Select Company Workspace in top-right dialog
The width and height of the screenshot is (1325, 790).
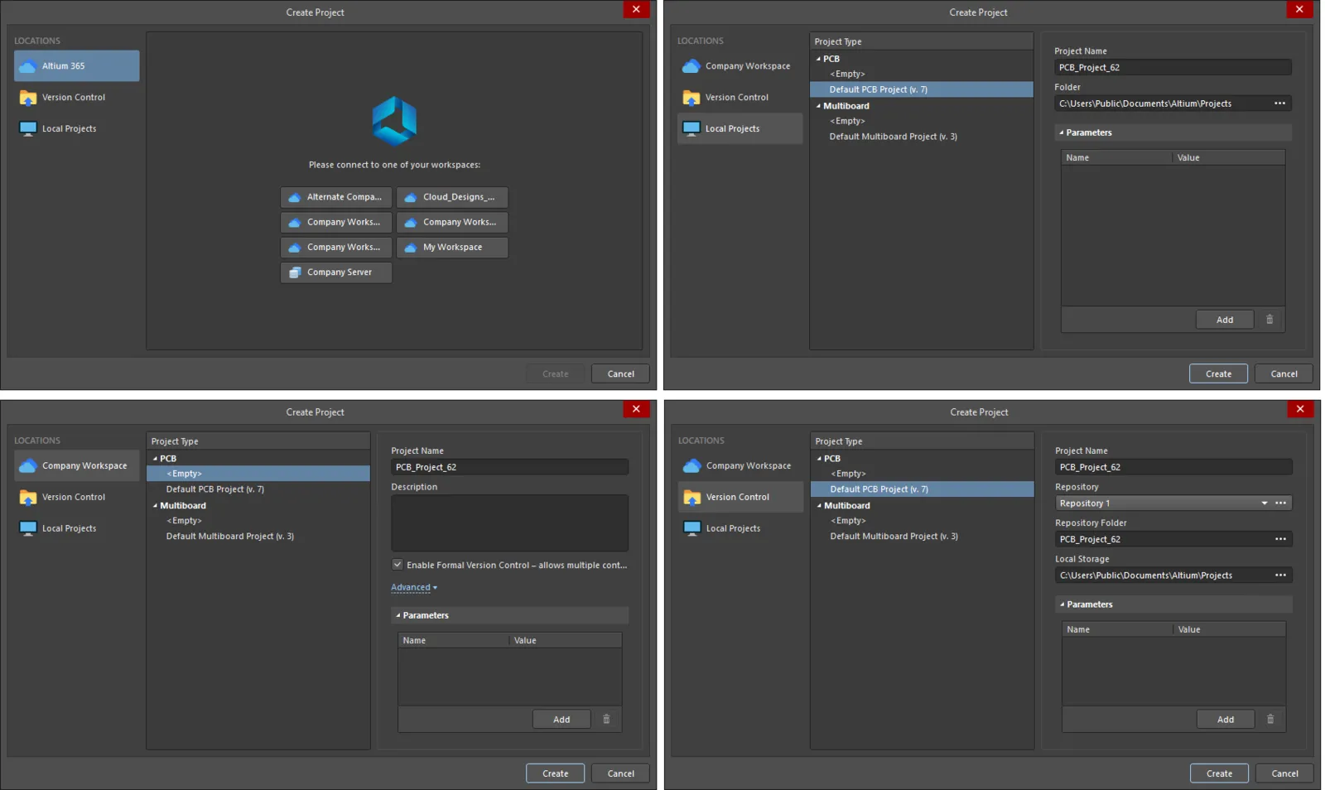click(x=740, y=65)
